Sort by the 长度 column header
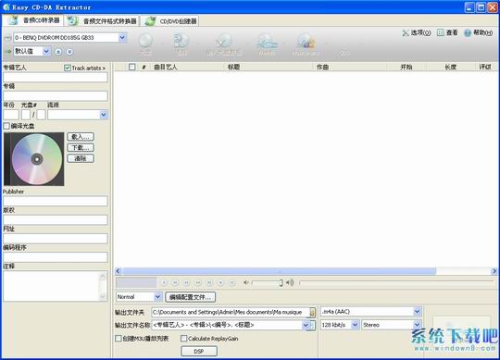The width and height of the screenshot is (500, 360). pyautogui.click(x=450, y=68)
